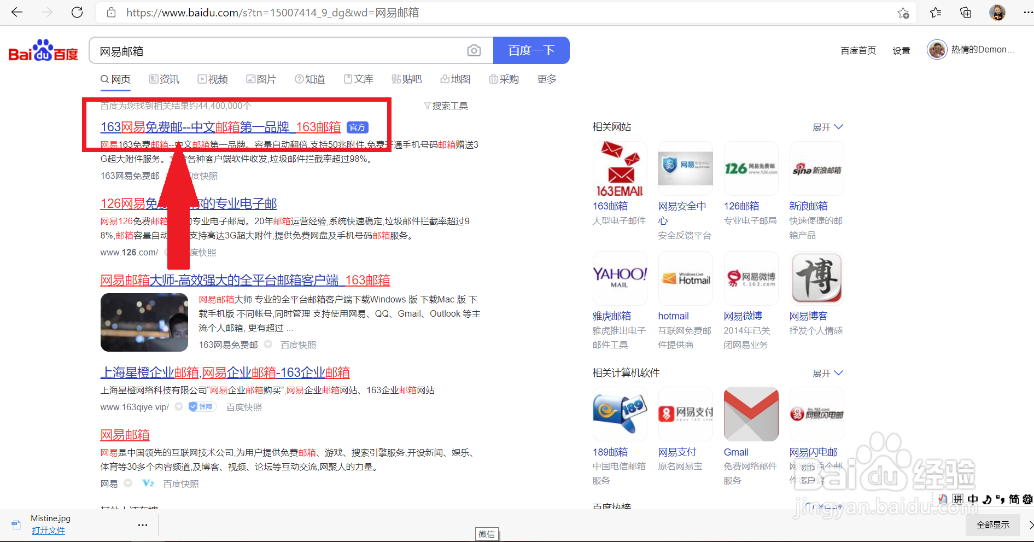Click the Baidu logo

(43, 51)
